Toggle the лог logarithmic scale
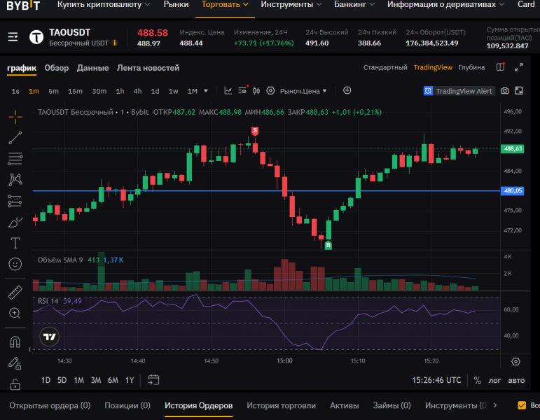This screenshot has width=540, height=420. 494,380
